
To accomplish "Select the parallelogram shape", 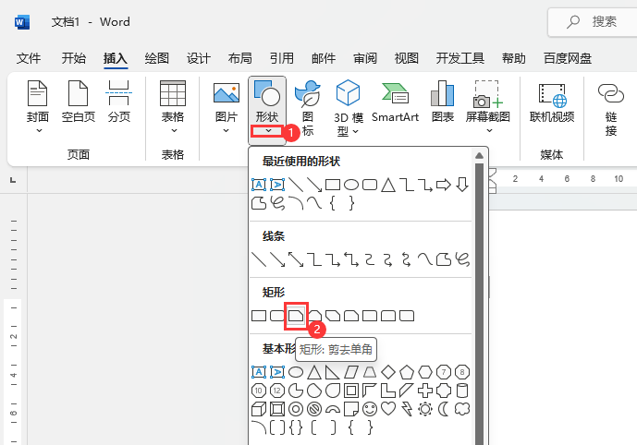I will click(x=351, y=372).
